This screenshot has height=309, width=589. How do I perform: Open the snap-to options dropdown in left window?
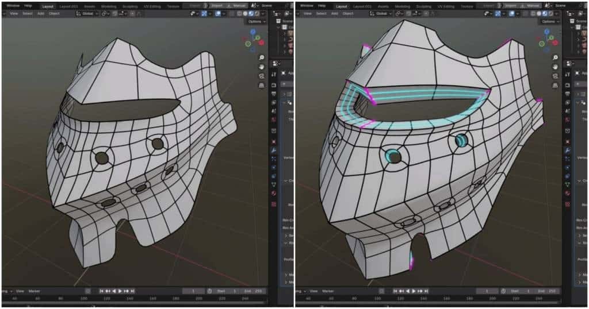click(123, 14)
